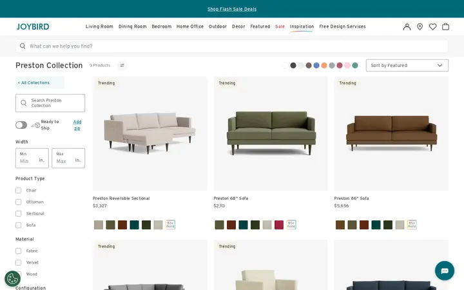Focus the Max width input
This screenshot has width=464, height=290.
coord(68,158)
